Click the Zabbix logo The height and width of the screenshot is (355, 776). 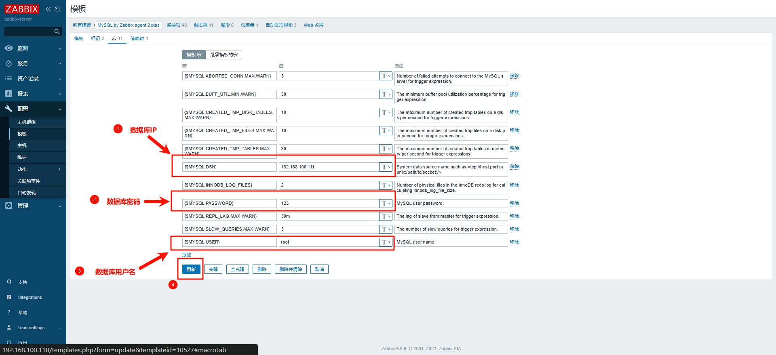22,9
